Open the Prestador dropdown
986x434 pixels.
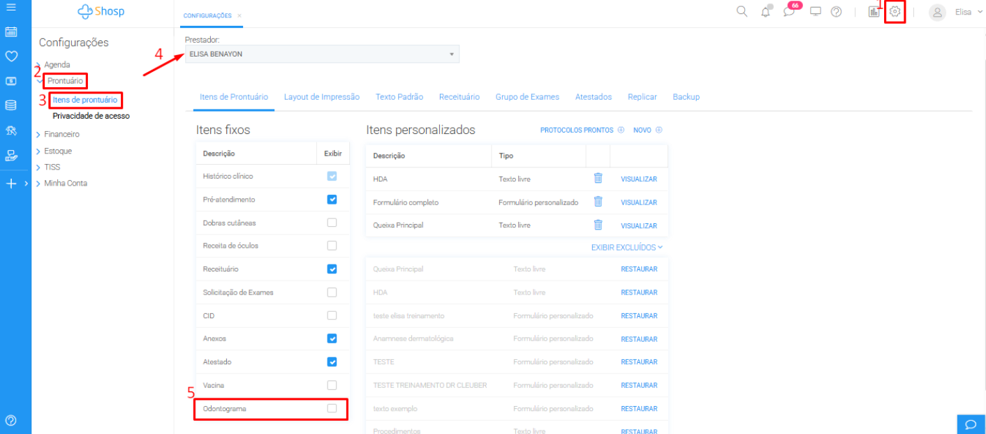click(x=322, y=54)
